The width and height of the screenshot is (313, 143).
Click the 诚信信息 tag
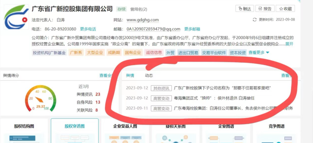click(154, 53)
